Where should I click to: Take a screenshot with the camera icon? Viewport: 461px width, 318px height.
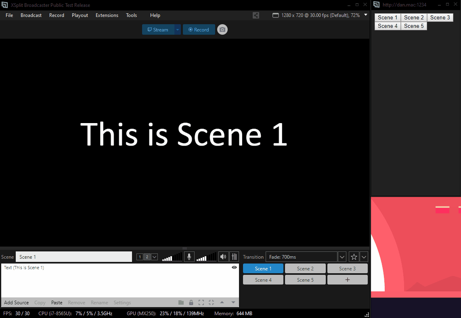pyautogui.click(x=222, y=30)
